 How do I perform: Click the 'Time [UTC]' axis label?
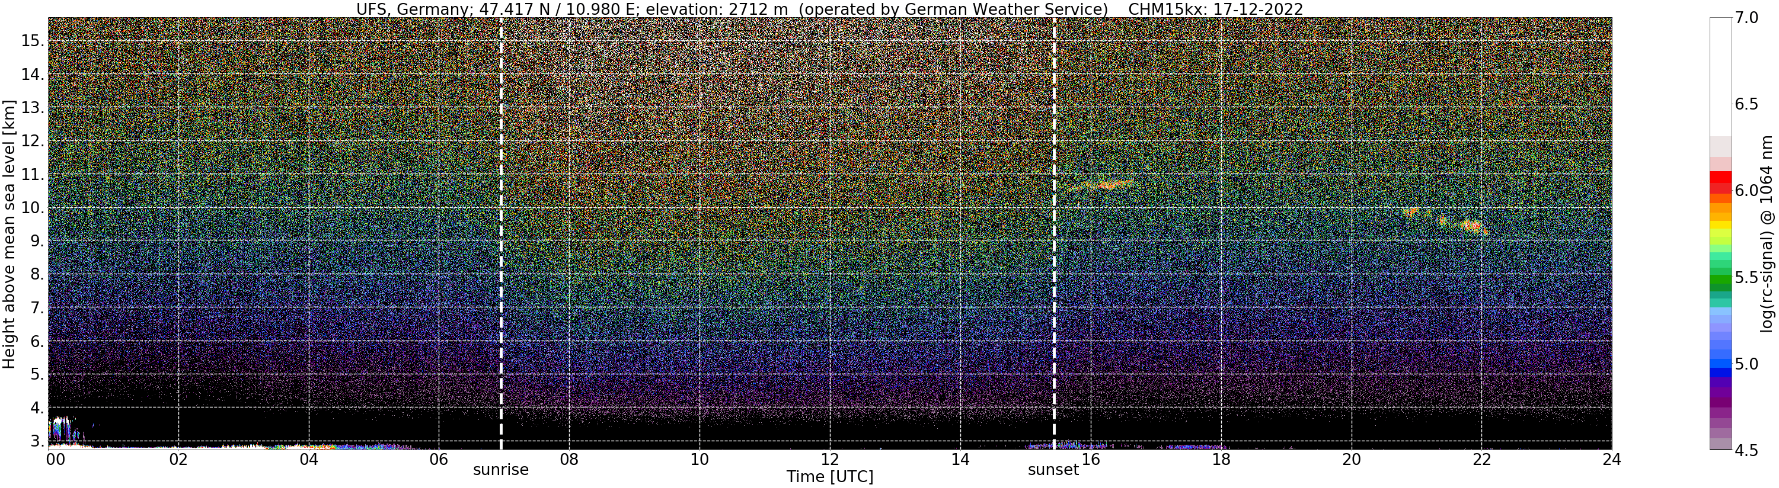coord(829,477)
